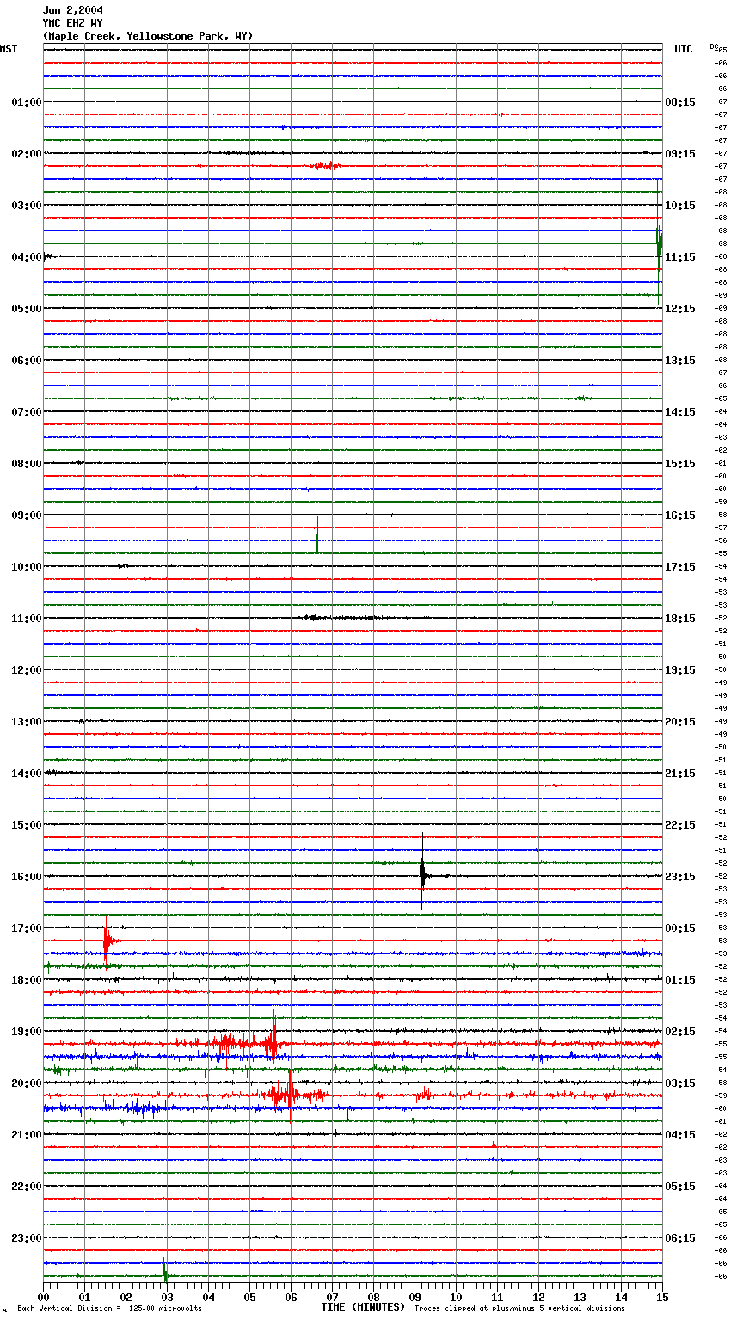
Task: Select the 00:15 UTC row label
Action: [x=680, y=928]
